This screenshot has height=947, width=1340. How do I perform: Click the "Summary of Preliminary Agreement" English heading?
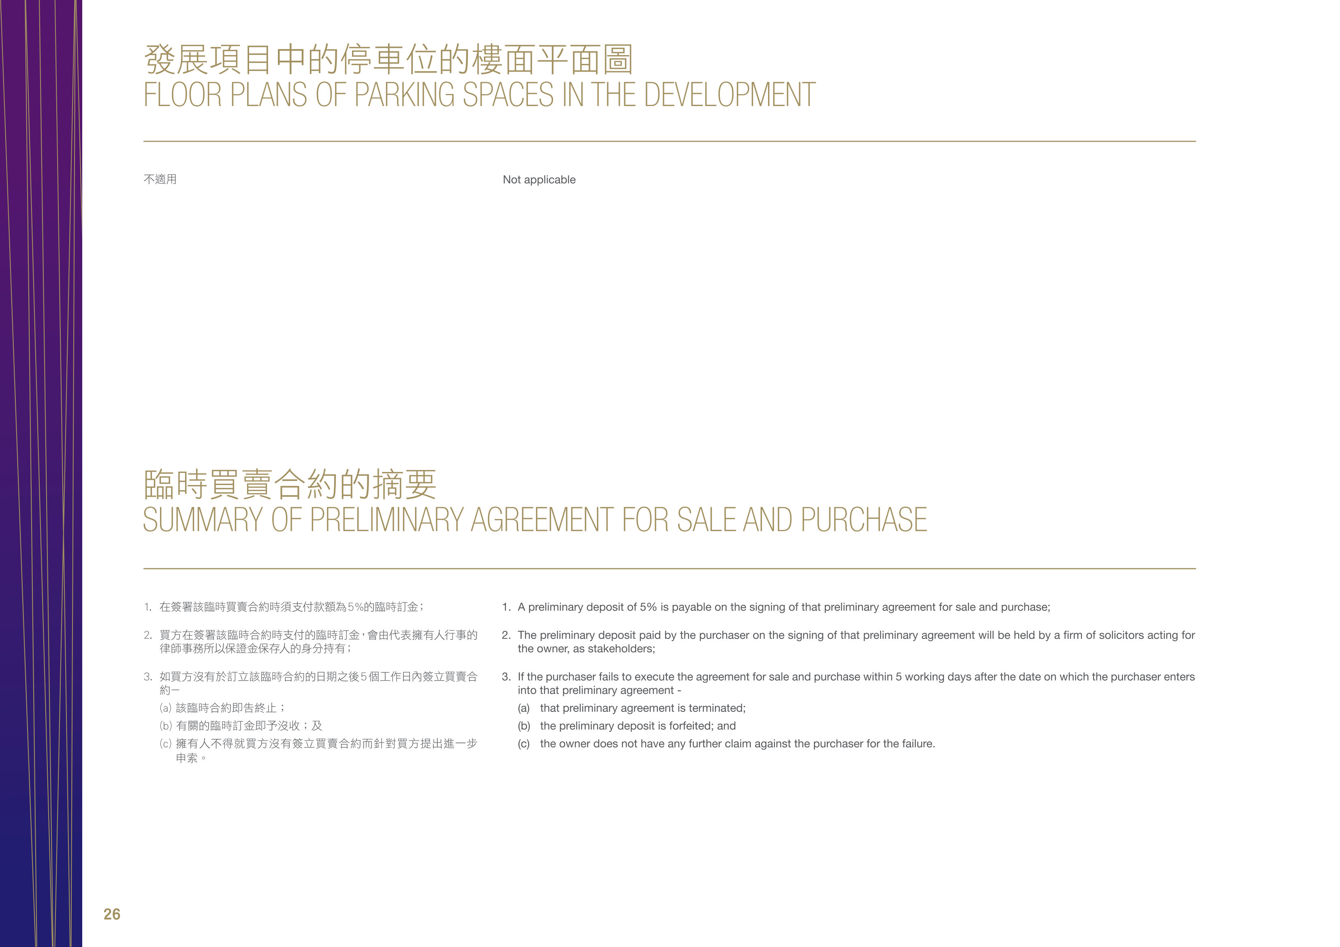535,519
